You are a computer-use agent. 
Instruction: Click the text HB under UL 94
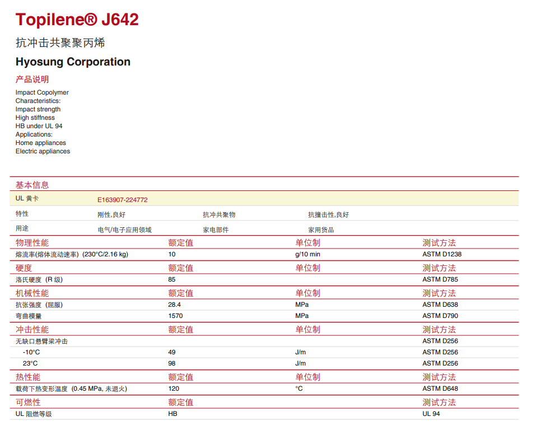[39, 126]
